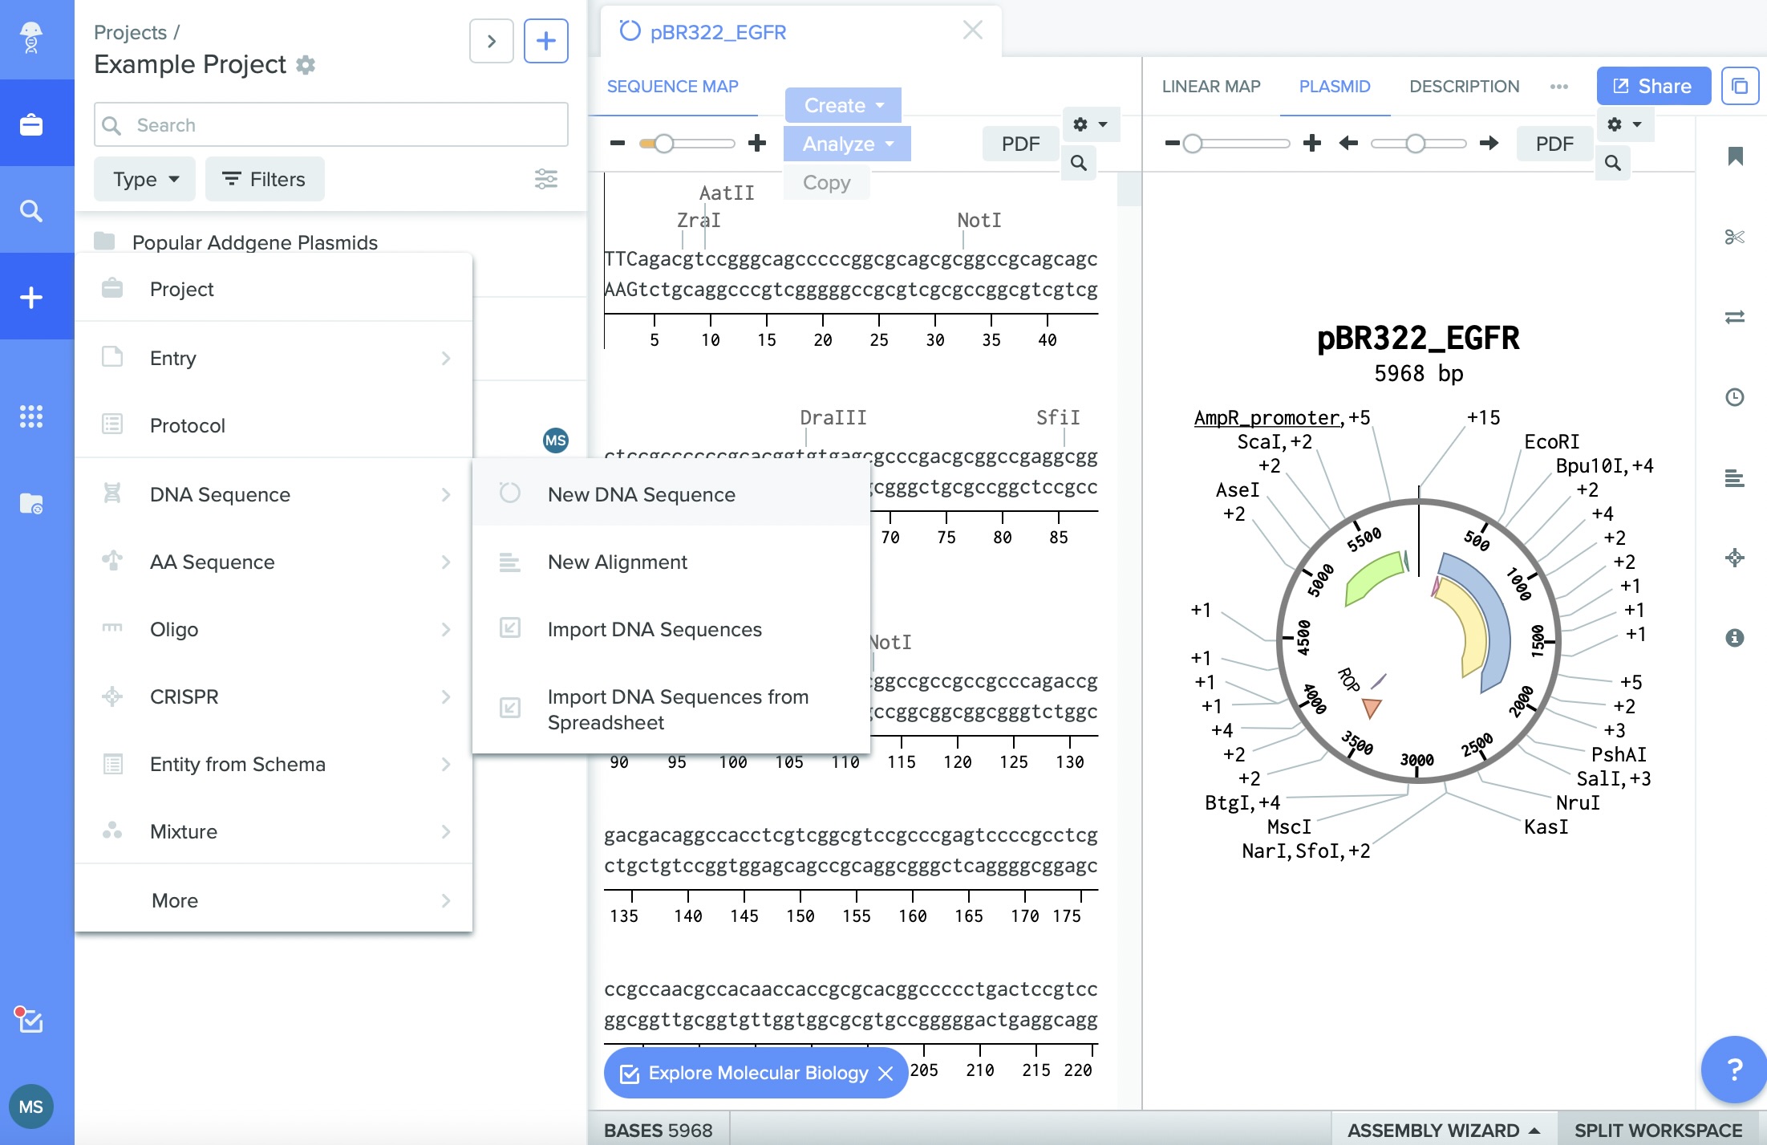This screenshot has height=1145, width=1767.
Task: Select New Alignment
Action: [x=671, y=562]
